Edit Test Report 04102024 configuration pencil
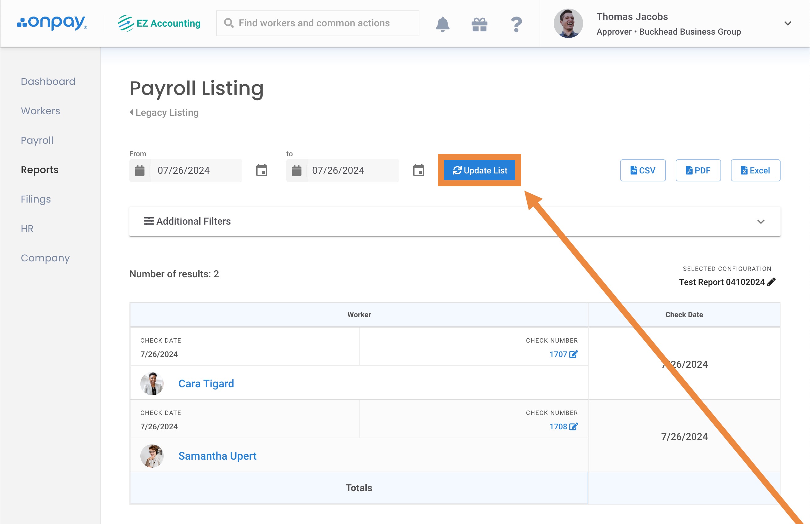Image resolution: width=810 pixels, height=524 pixels. tap(771, 282)
